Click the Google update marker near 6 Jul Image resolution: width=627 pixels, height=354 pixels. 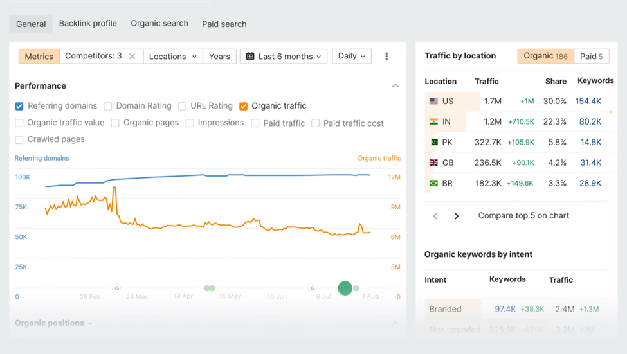click(x=313, y=288)
